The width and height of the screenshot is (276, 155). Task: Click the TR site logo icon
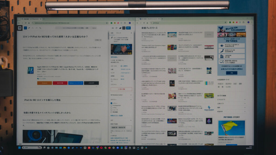[20, 28]
